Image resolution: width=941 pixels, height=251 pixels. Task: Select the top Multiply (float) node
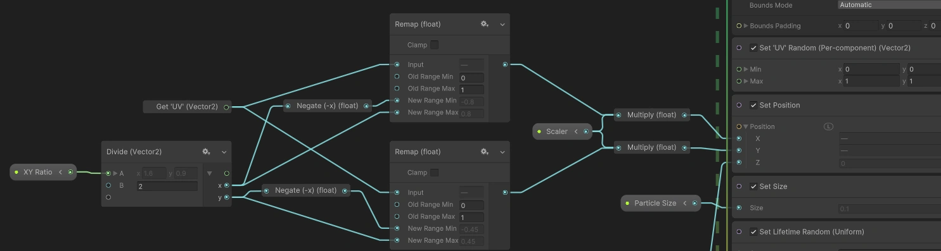pyautogui.click(x=651, y=115)
